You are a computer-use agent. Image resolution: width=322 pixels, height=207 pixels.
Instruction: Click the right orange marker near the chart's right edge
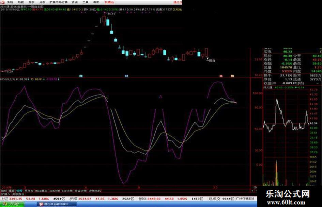pyautogui.click(x=232, y=76)
